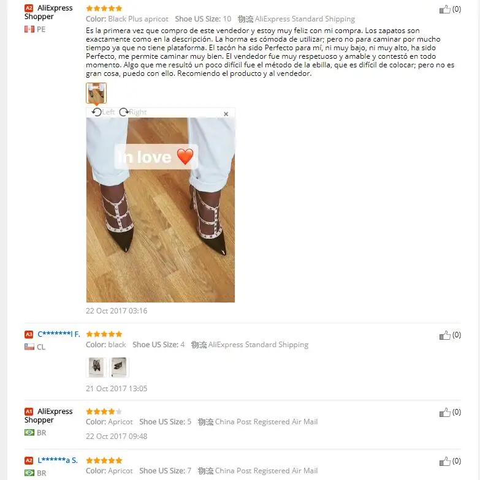Screen dimensions: 480x480
Task: Click the Peru flag icon beside PE
Action: [x=29, y=29]
